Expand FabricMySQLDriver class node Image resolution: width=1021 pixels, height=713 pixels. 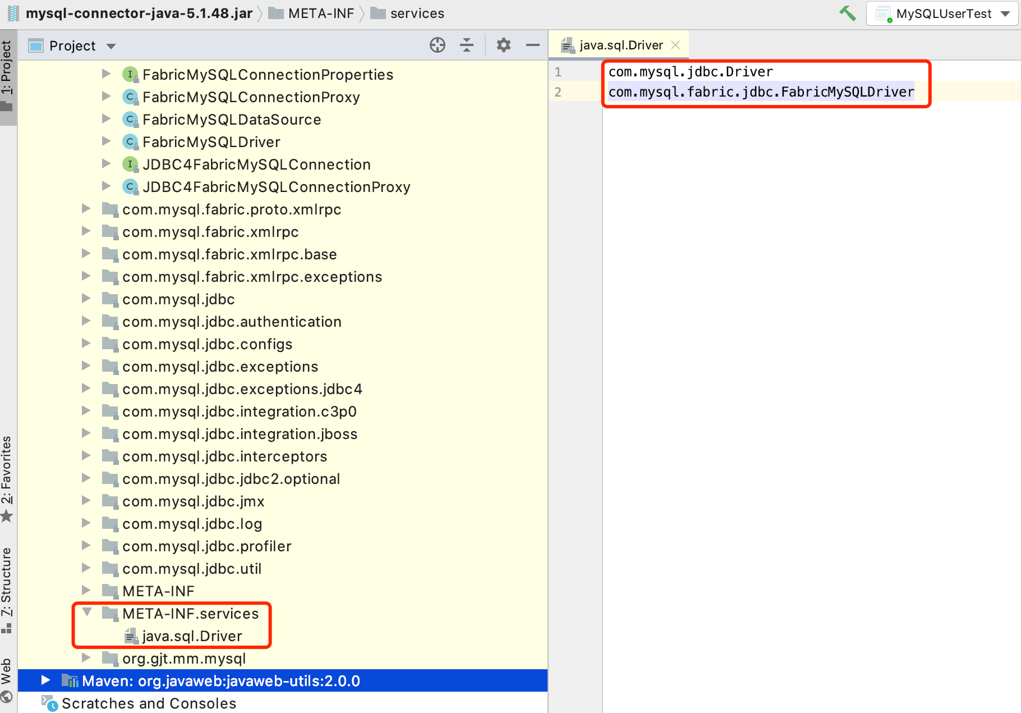pos(106,141)
